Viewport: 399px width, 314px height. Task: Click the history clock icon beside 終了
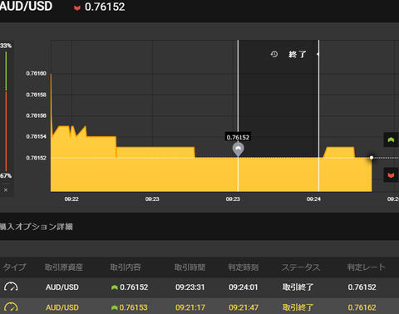coord(274,54)
